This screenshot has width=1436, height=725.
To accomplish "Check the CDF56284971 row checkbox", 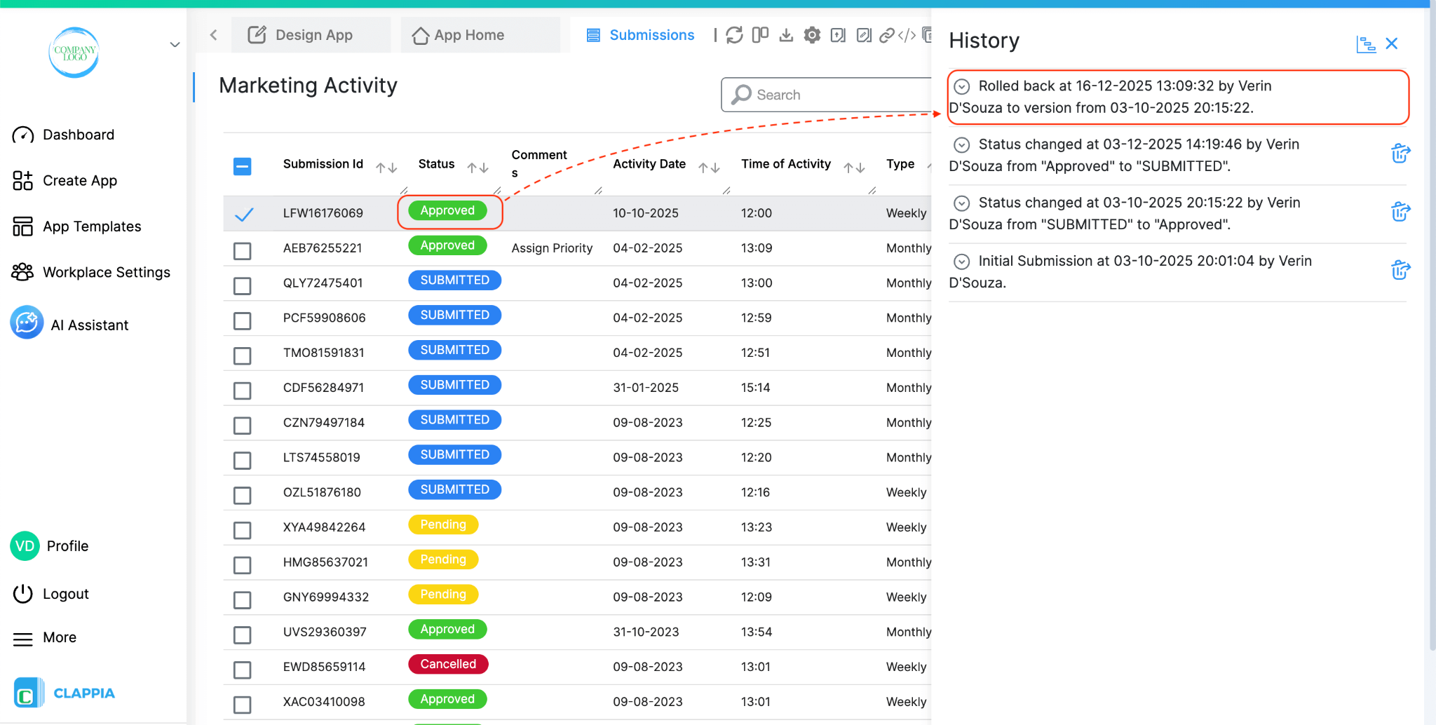I will click(x=243, y=391).
